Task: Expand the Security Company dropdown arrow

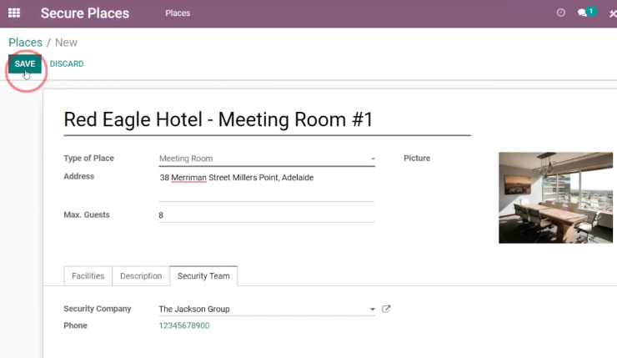Action: tap(372, 309)
